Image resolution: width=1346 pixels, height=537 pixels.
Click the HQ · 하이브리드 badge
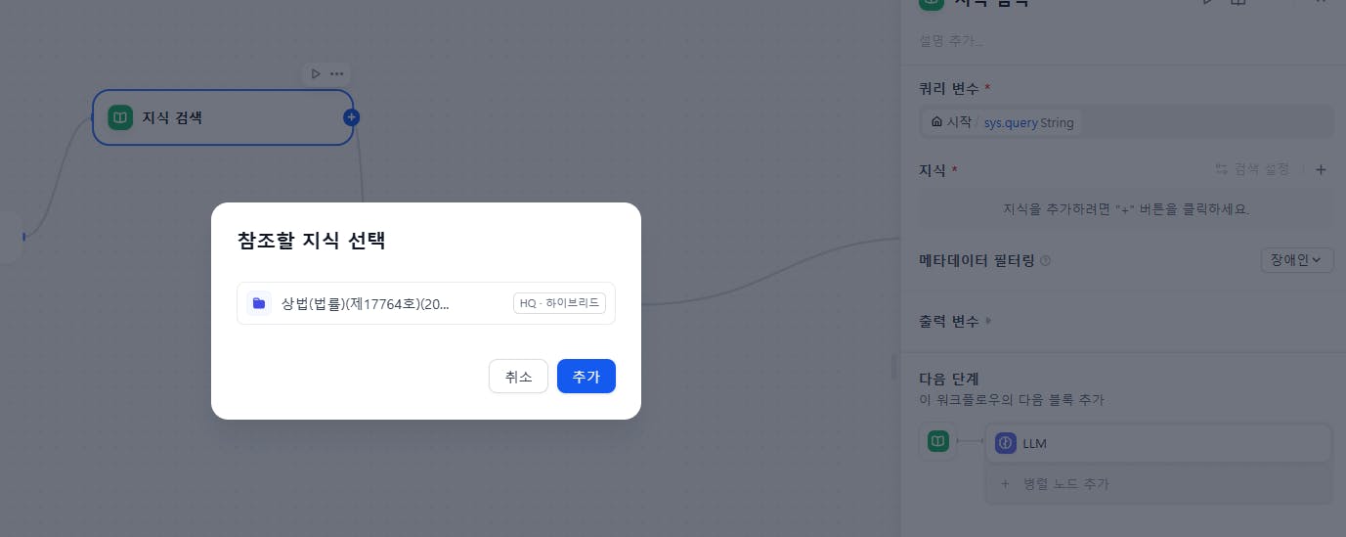click(559, 303)
